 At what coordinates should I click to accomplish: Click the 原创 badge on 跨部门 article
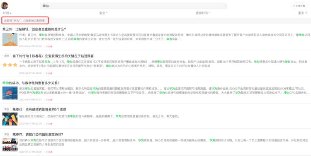[7, 134]
